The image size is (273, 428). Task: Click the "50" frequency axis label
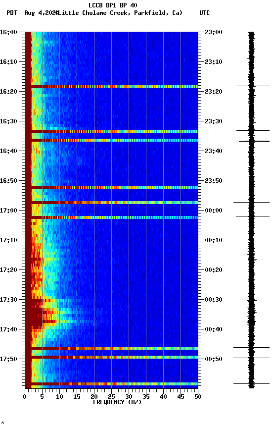click(x=198, y=397)
